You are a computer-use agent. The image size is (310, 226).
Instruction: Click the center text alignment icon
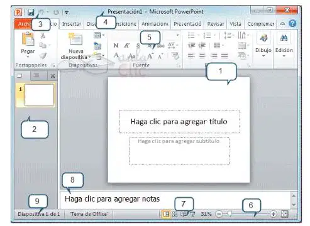[202, 55]
